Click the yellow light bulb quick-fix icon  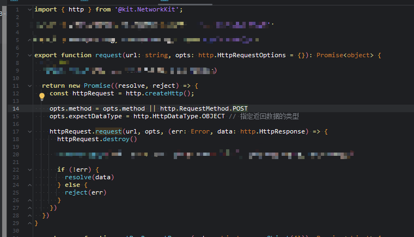[x=41, y=96]
